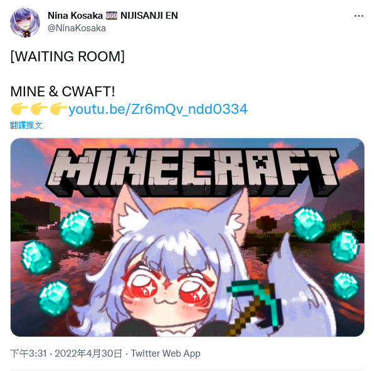Screen dimensions: 375x371
Task: Open the three-dot more options menu
Action: point(359,16)
